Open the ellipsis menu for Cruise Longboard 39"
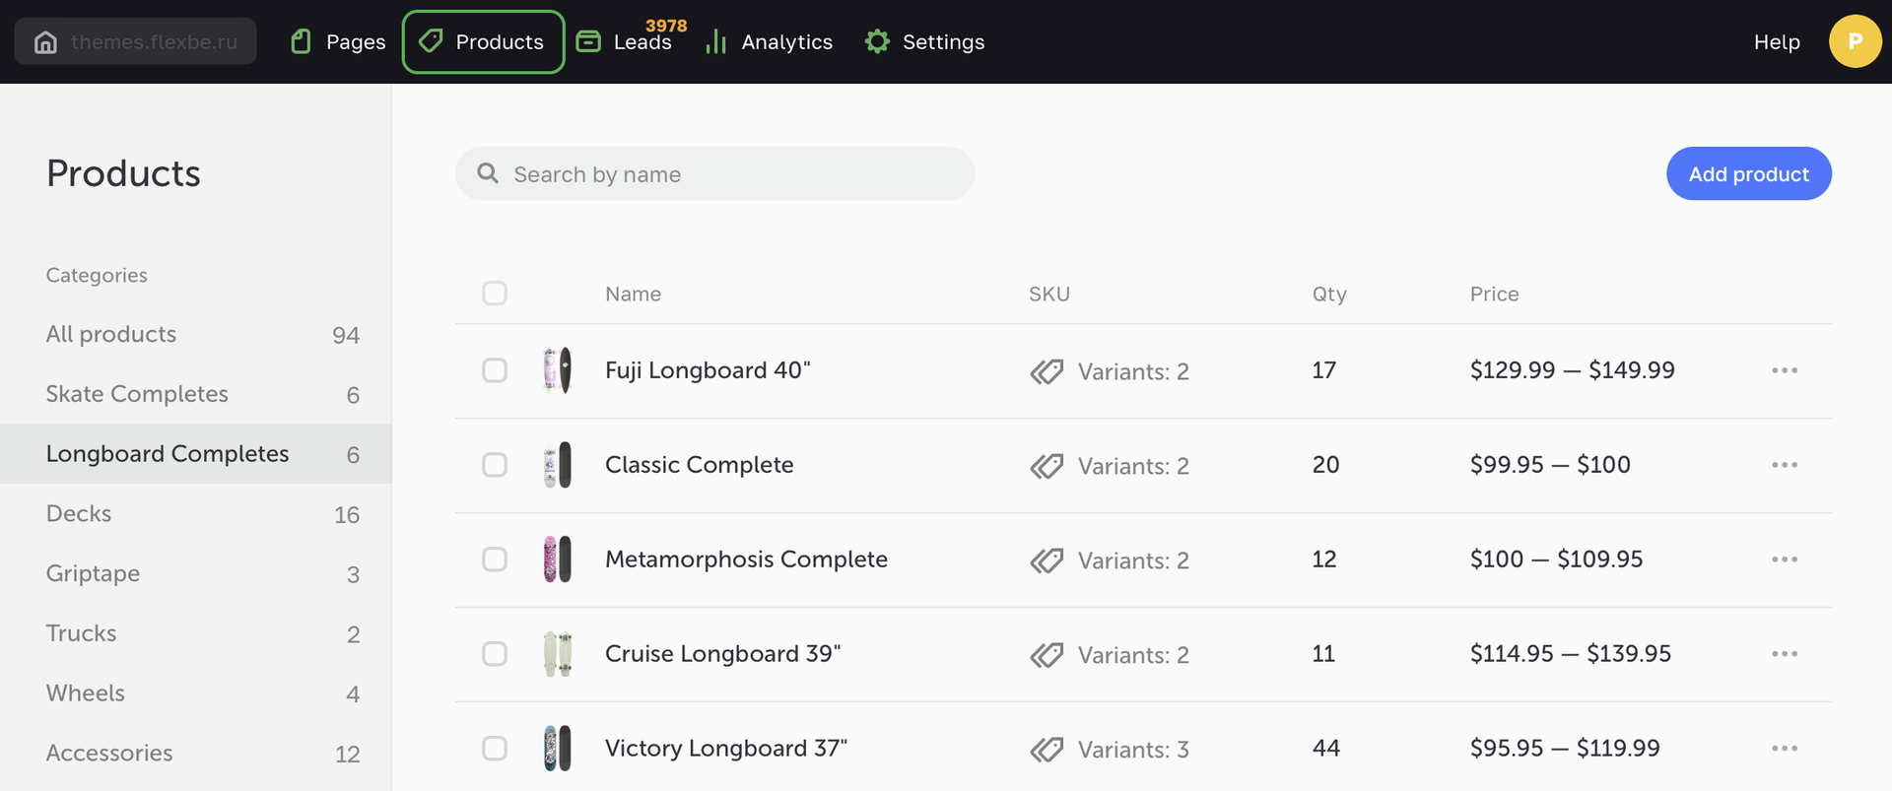 [1784, 654]
